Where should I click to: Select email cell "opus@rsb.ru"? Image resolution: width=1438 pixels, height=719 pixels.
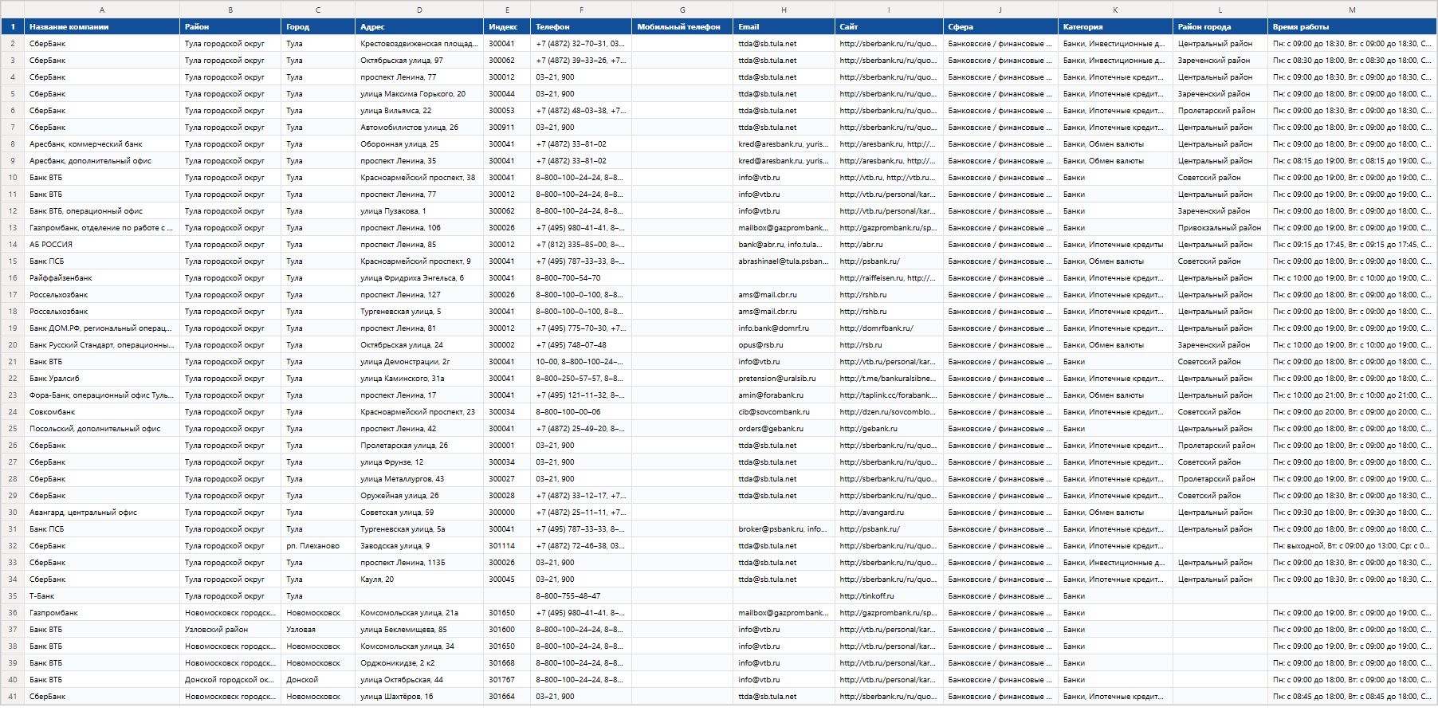(784, 345)
